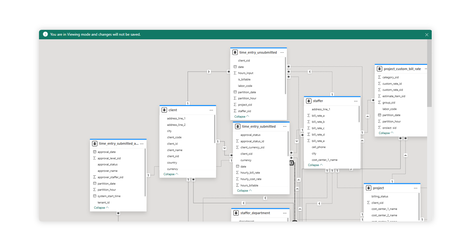Click the staffer_department table database icon
This screenshot has width=471, height=251.
[x=236, y=213]
